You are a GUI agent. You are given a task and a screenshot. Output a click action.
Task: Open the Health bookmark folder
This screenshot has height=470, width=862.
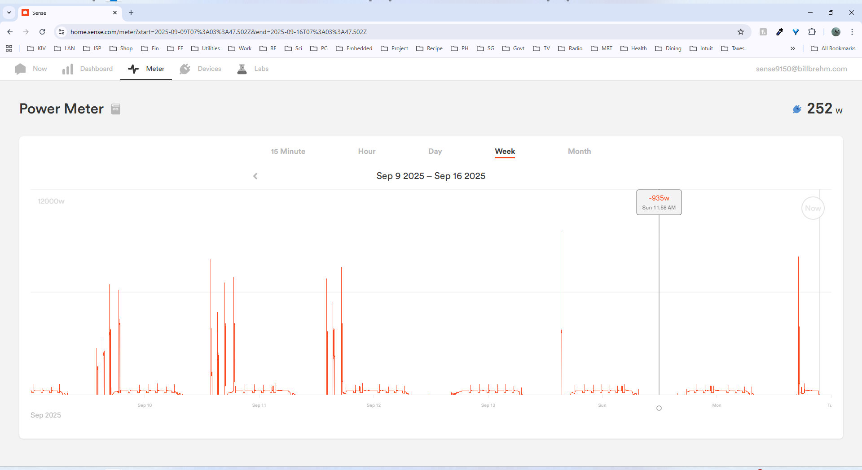click(634, 48)
